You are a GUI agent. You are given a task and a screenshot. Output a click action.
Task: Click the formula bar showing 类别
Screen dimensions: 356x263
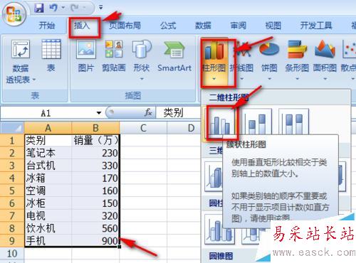click(x=179, y=113)
